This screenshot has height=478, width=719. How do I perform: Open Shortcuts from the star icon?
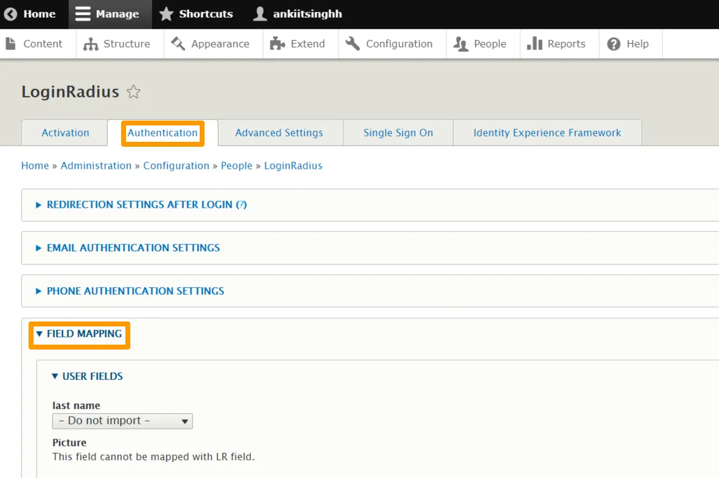click(x=166, y=14)
